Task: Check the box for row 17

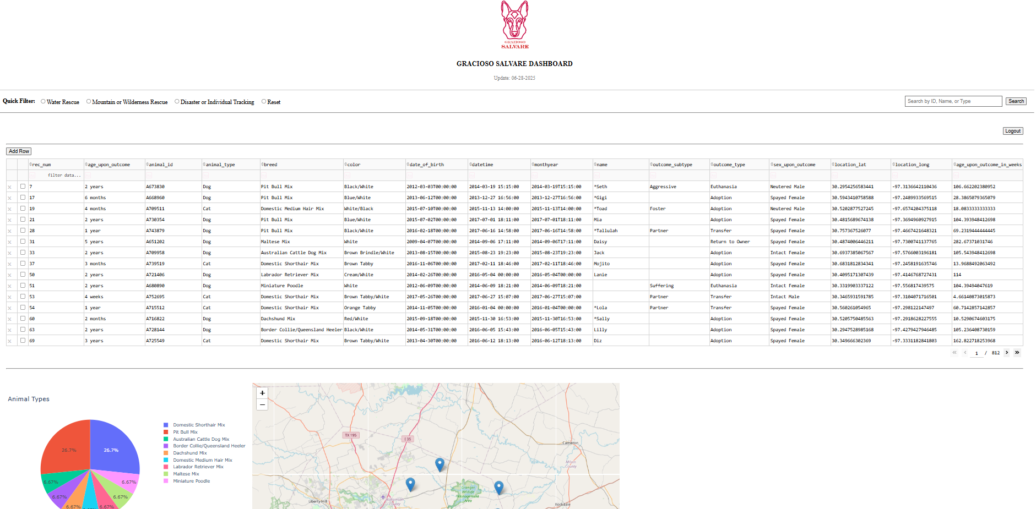Action: pyautogui.click(x=23, y=197)
